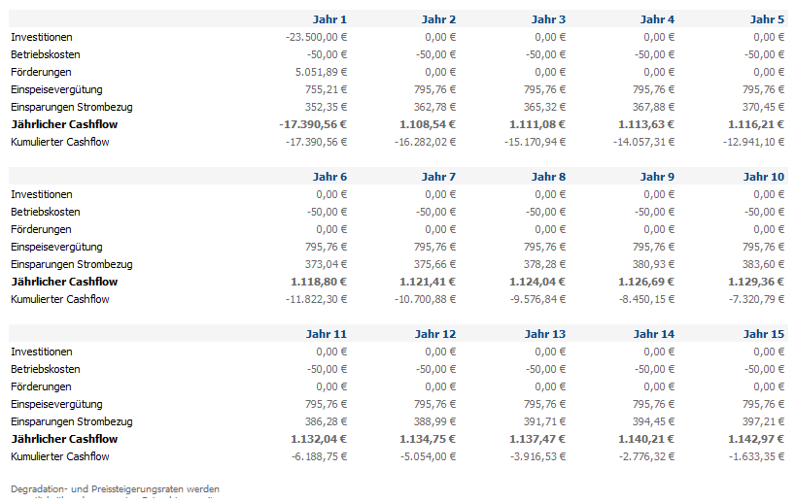The width and height of the screenshot is (795, 503).
Task: Click the Jahr 6 Kumulierter Cashflow value -11.822,30 €
Action: point(316,299)
